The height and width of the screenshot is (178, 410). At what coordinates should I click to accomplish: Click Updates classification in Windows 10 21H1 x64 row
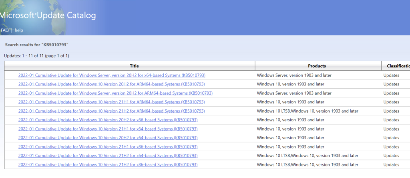(391, 129)
